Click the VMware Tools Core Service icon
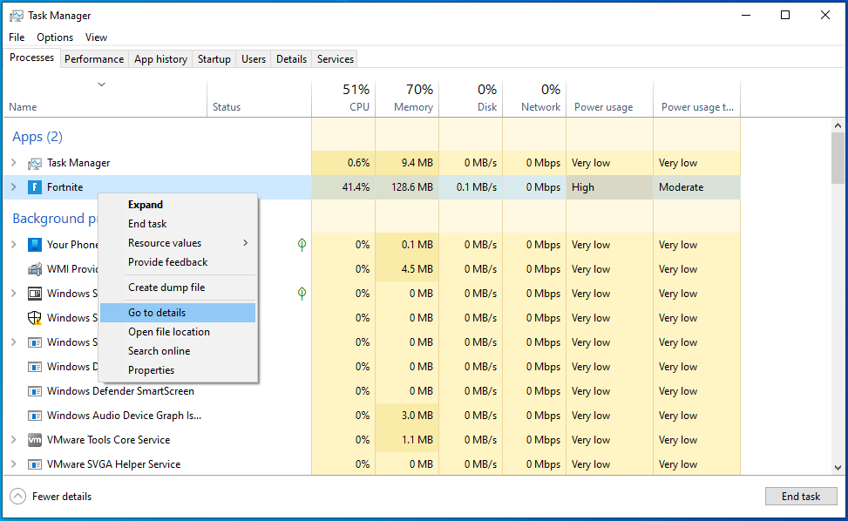This screenshot has width=848, height=521. pos(35,440)
